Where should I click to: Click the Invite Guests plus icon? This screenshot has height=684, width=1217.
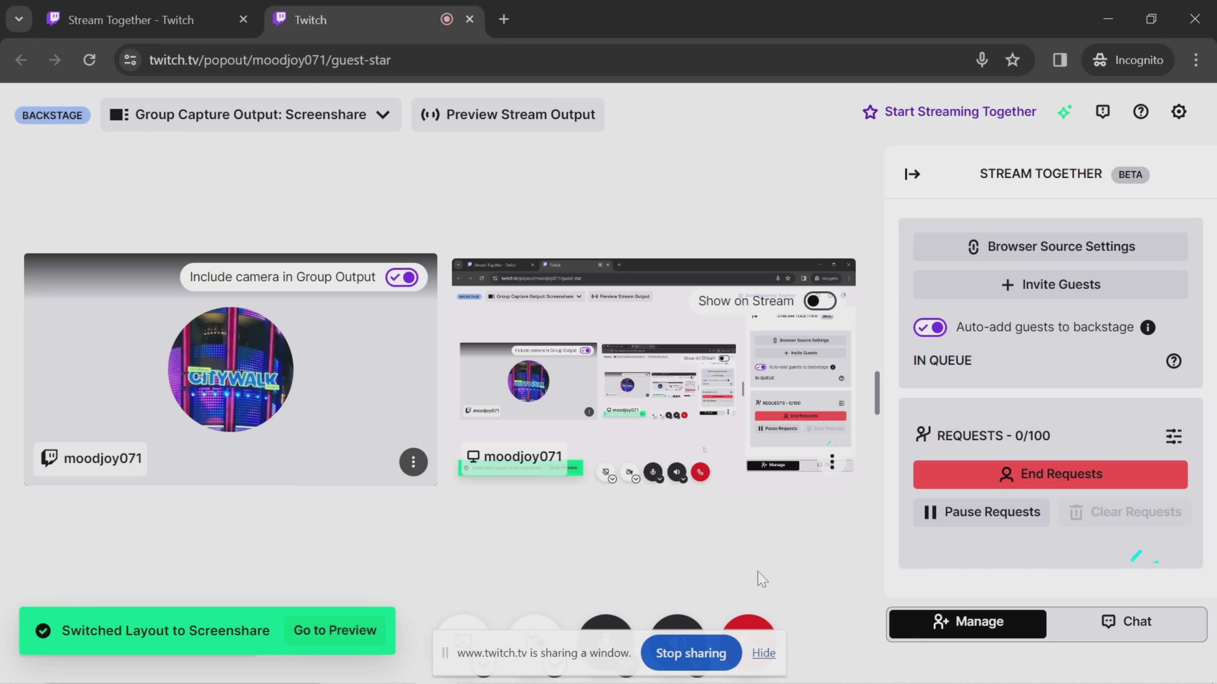point(1007,284)
